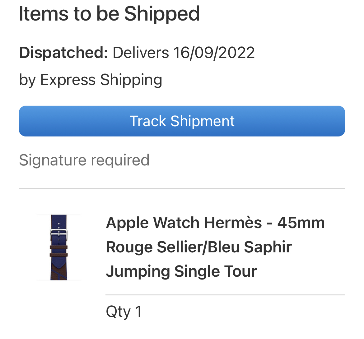The width and height of the screenshot is (364, 339).
Task: Click the delivery date 16/09/2022
Action: [x=214, y=52]
